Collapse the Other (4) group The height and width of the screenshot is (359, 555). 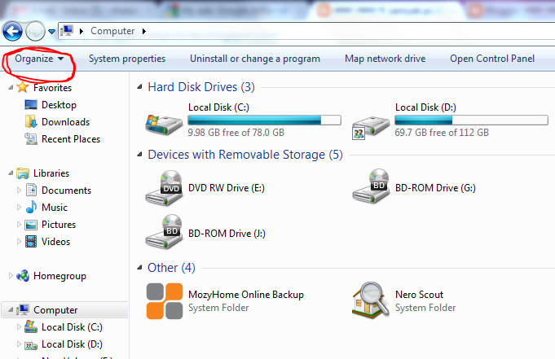tap(140, 267)
